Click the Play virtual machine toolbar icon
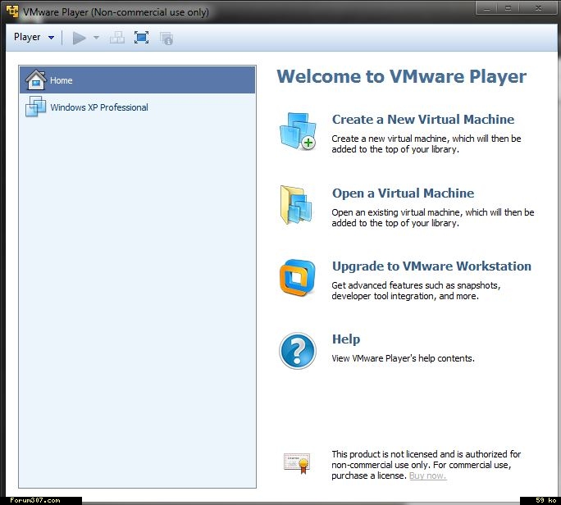 coord(79,38)
